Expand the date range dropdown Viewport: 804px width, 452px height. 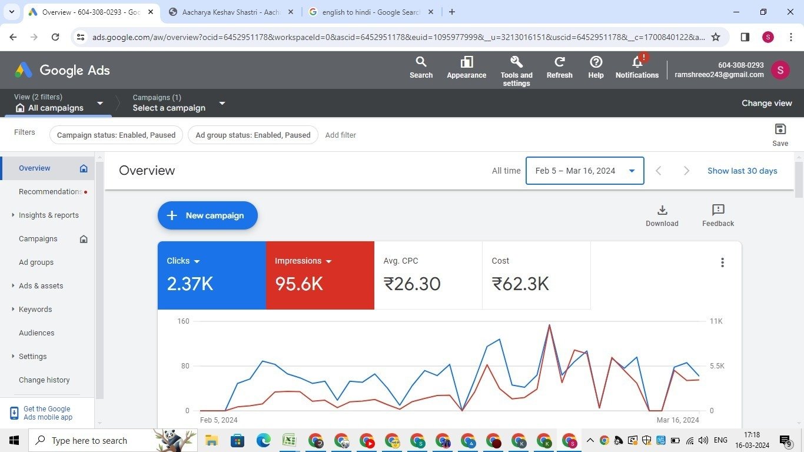coord(632,171)
